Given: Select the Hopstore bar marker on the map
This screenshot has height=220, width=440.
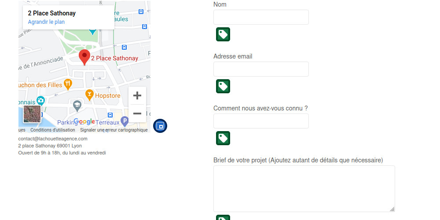Looking at the screenshot, I should (89, 95).
